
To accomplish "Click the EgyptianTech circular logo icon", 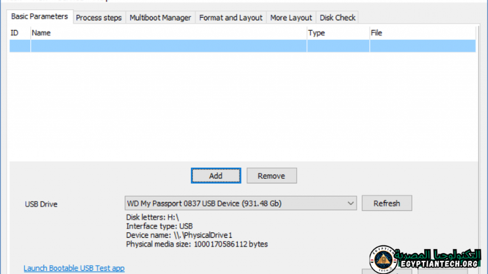I will tap(382, 260).
